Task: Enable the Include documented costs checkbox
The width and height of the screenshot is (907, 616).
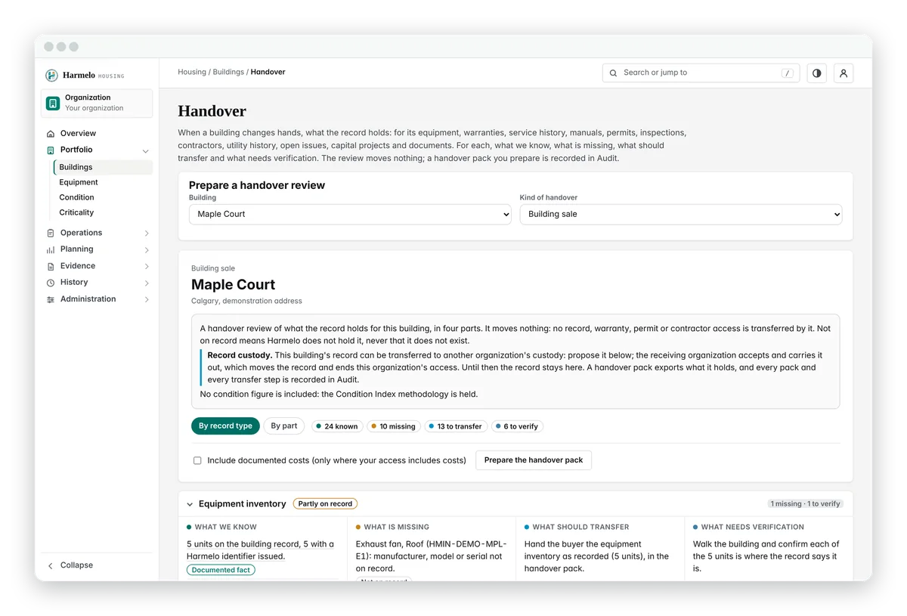Action: coord(197,460)
